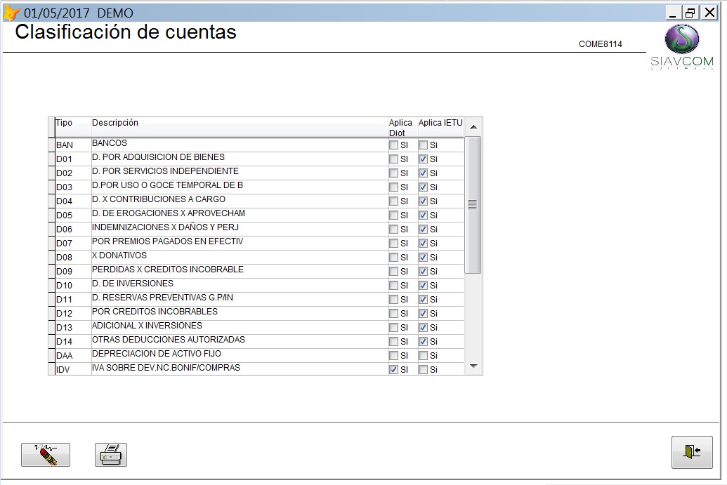Enable Aplica Diot for X DONATIVOS row

393,257
